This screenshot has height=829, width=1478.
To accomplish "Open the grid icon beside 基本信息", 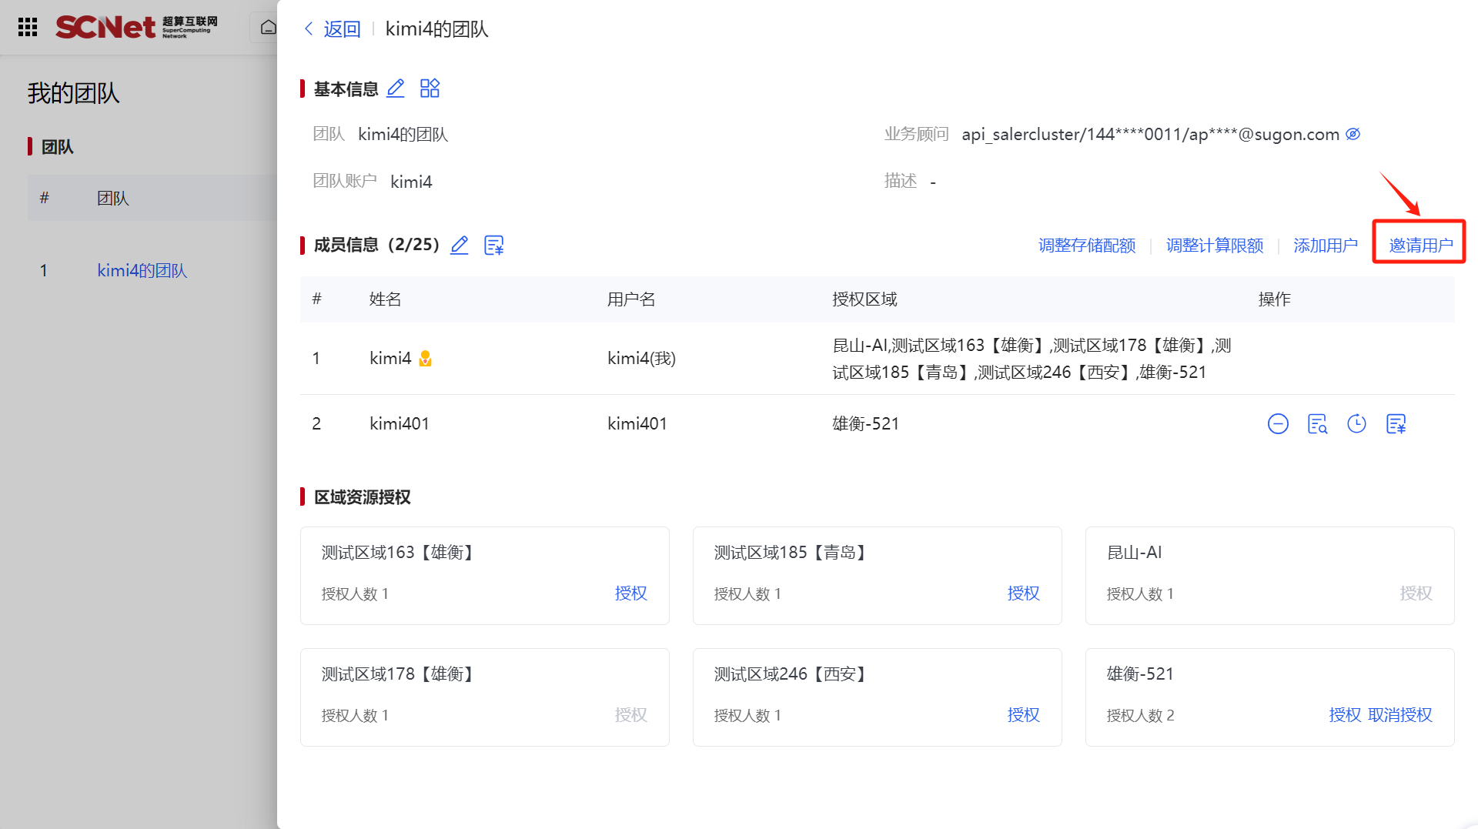I will (x=430, y=89).
